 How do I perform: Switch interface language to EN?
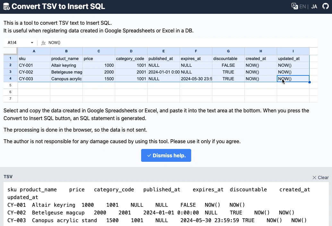302,6
